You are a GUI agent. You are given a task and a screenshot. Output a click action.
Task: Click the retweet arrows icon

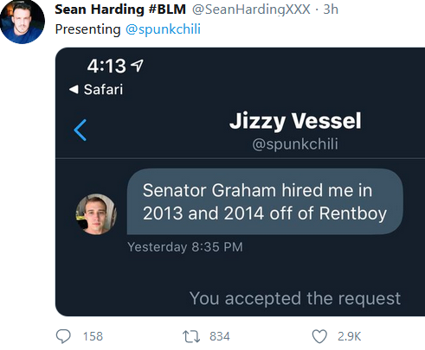[x=191, y=336]
